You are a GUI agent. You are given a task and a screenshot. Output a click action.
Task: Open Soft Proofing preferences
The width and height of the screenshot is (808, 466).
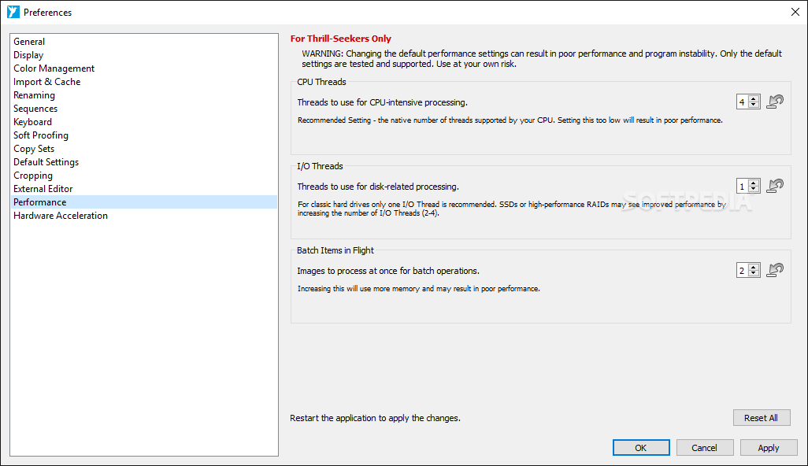(144, 135)
